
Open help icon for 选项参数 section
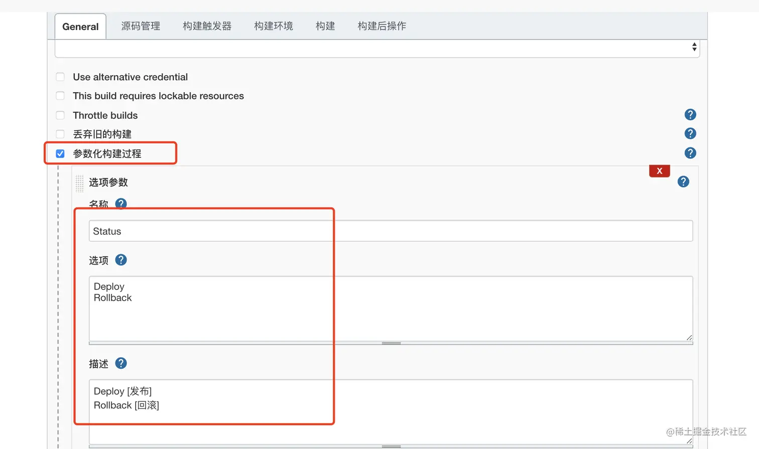point(683,181)
